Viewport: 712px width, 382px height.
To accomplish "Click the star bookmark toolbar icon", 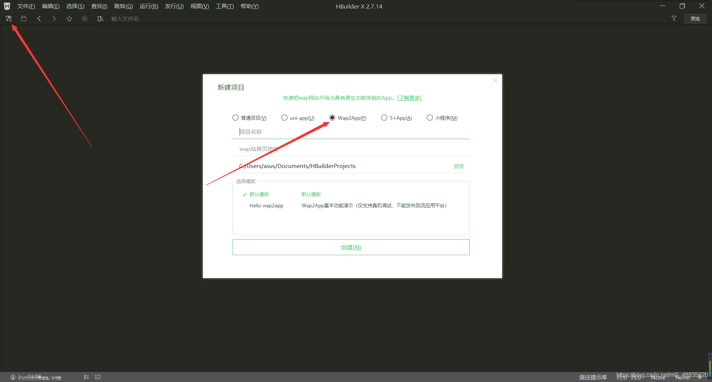I will [x=69, y=19].
